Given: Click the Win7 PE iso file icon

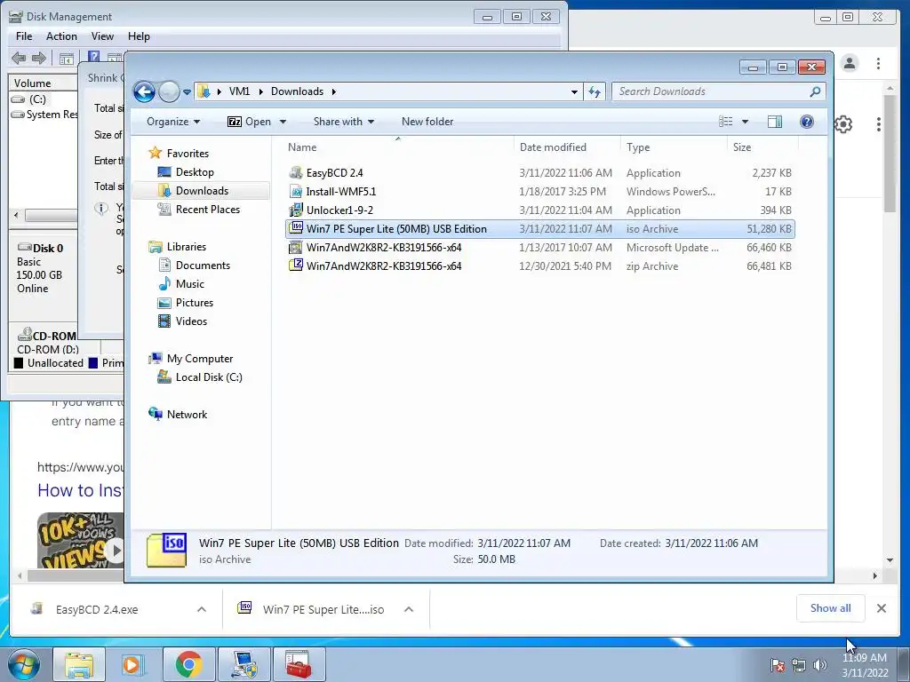Looking at the screenshot, I should (296, 228).
